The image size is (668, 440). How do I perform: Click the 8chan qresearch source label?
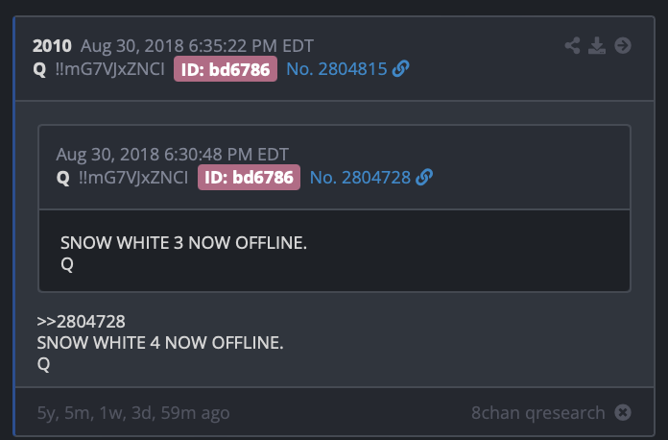click(538, 413)
